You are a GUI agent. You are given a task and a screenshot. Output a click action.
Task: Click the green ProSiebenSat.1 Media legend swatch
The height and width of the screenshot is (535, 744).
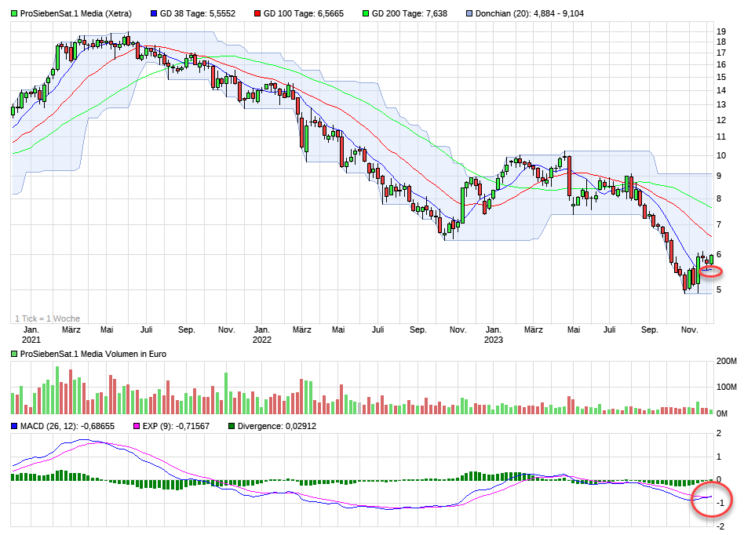point(14,14)
